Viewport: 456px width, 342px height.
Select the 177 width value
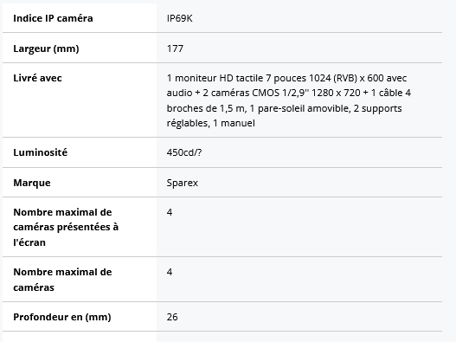click(175, 48)
